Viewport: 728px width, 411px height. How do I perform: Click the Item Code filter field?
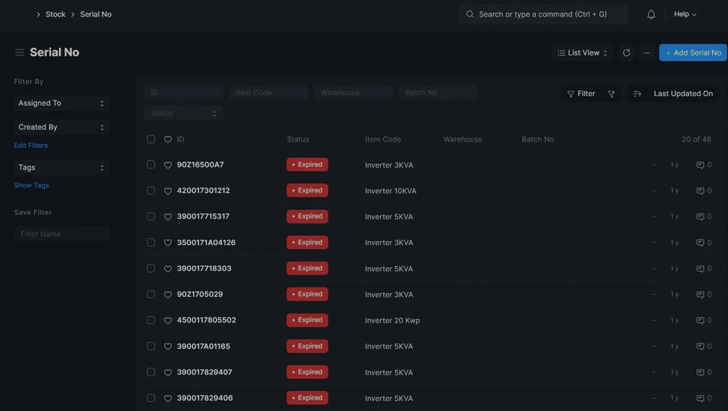[269, 93]
